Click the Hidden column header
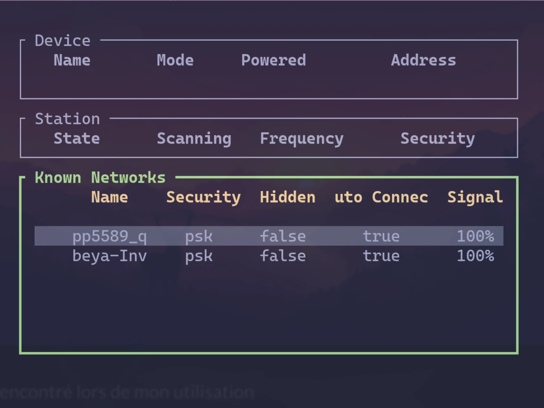 [287, 197]
